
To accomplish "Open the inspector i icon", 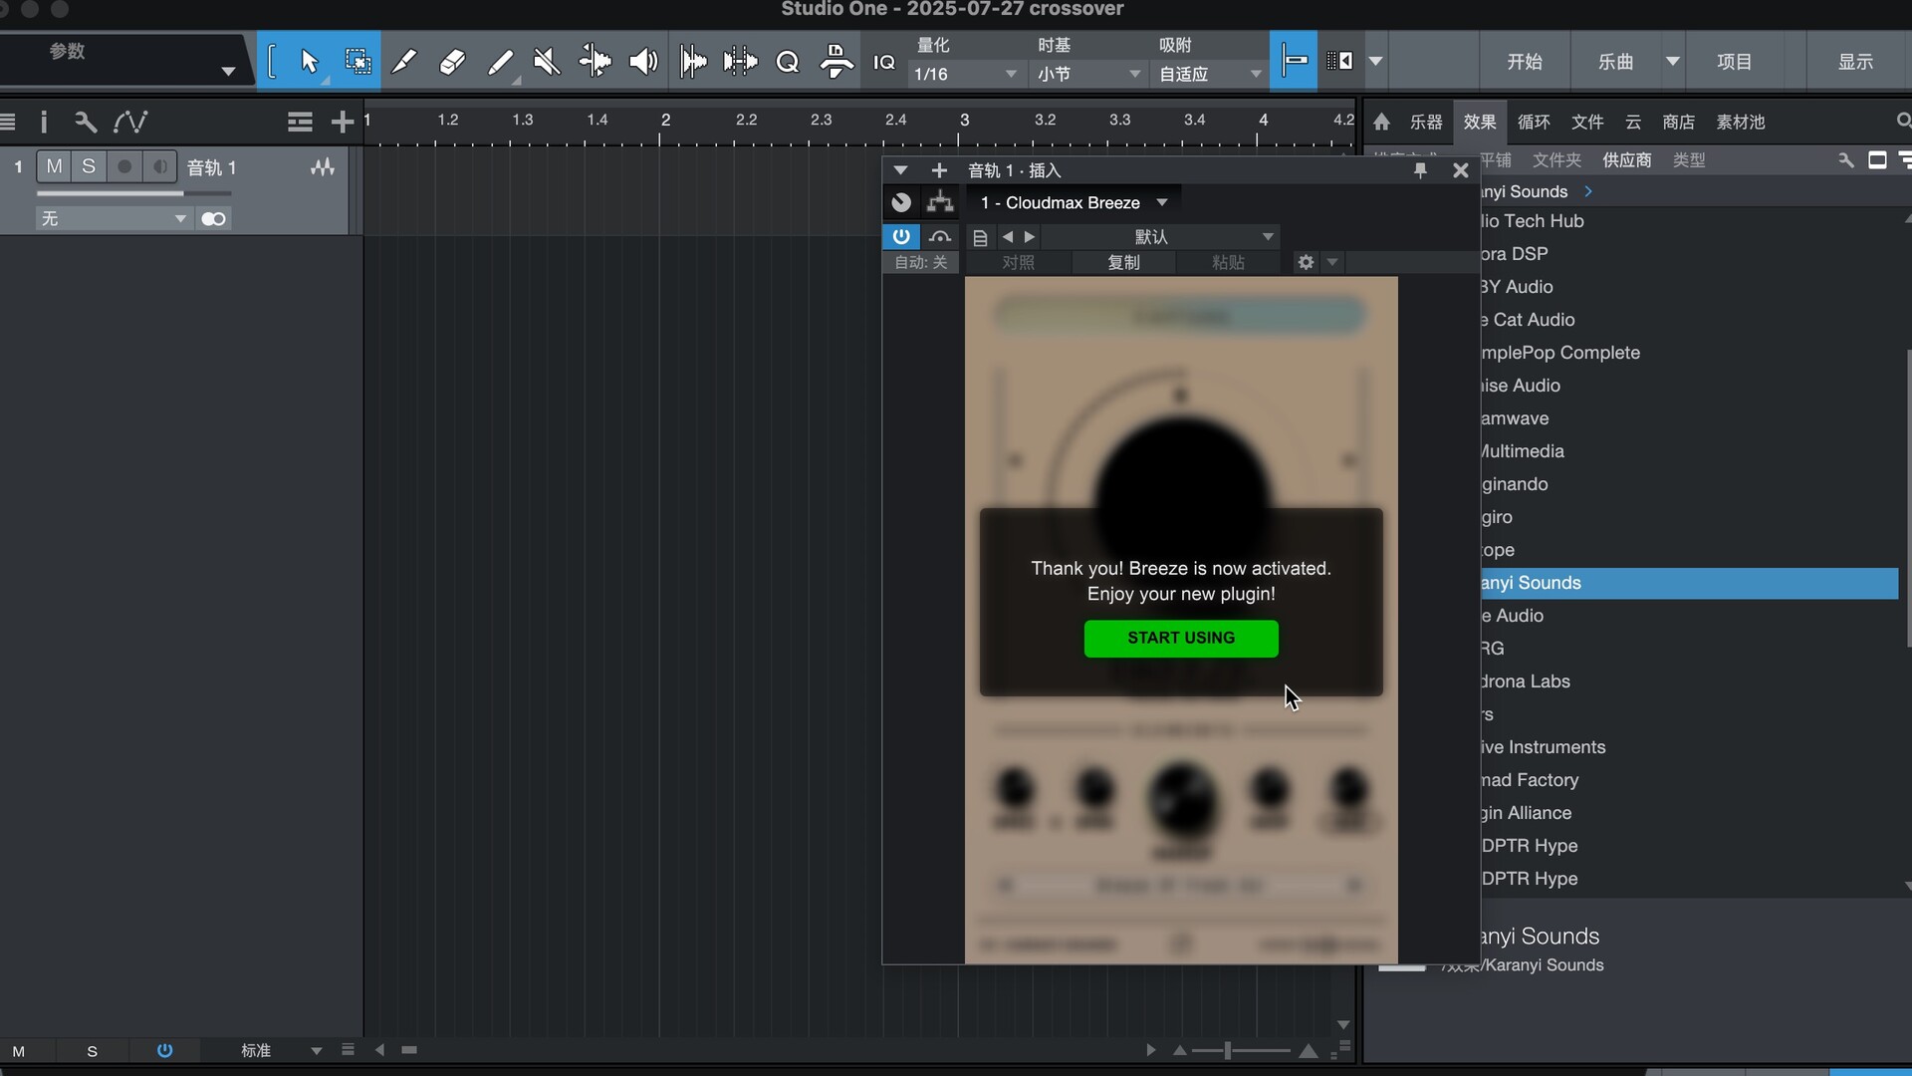I will click(43, 122).
